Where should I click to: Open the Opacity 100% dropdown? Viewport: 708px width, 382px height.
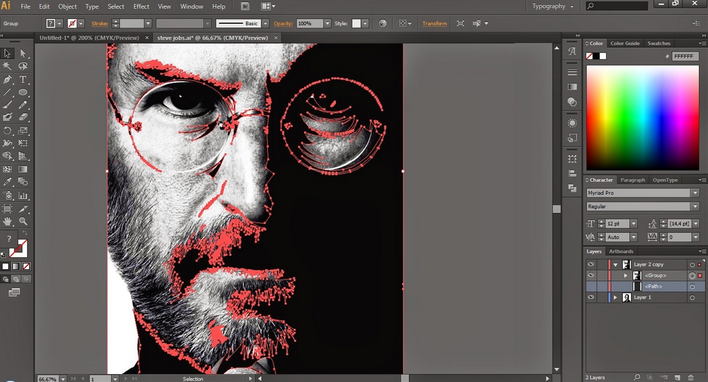click(x=327, y=23)
